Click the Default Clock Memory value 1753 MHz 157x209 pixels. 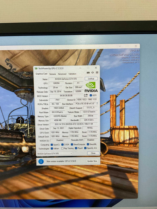click(x=74, y=136)
